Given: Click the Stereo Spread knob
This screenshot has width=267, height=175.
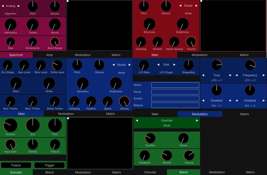Looking at the screenshot, I should [174, 42].
